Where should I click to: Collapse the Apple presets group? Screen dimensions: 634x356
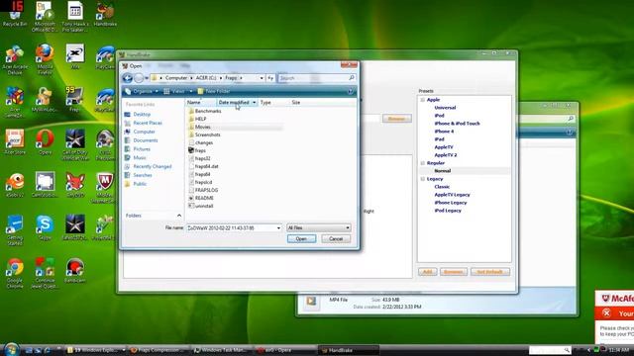[x=423, y=100]
